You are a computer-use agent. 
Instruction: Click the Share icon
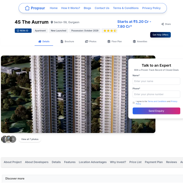point(163,24)
